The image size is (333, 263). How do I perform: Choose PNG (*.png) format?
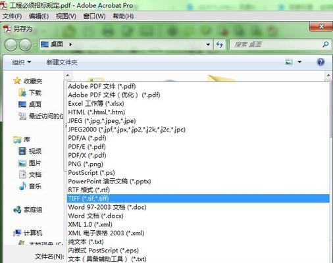tap(198, 164)
